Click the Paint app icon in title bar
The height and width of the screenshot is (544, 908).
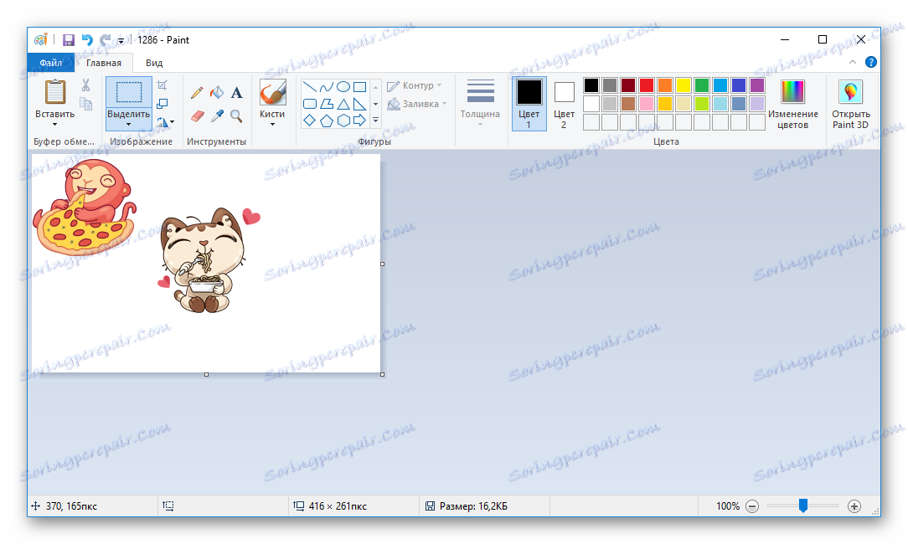(40, 40)
